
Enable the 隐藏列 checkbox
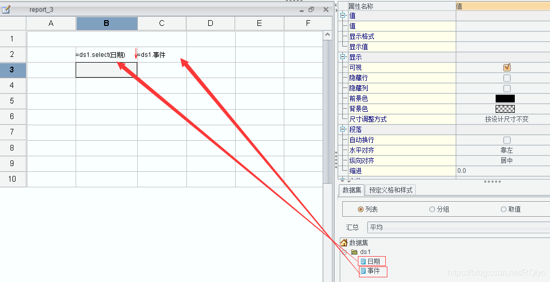click(507, 88)
